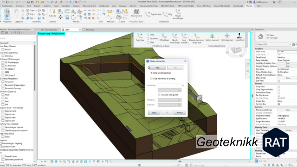297x167 pixels.
Task: Click the Oppdater line tool
Action: click(x=153, y=38)
